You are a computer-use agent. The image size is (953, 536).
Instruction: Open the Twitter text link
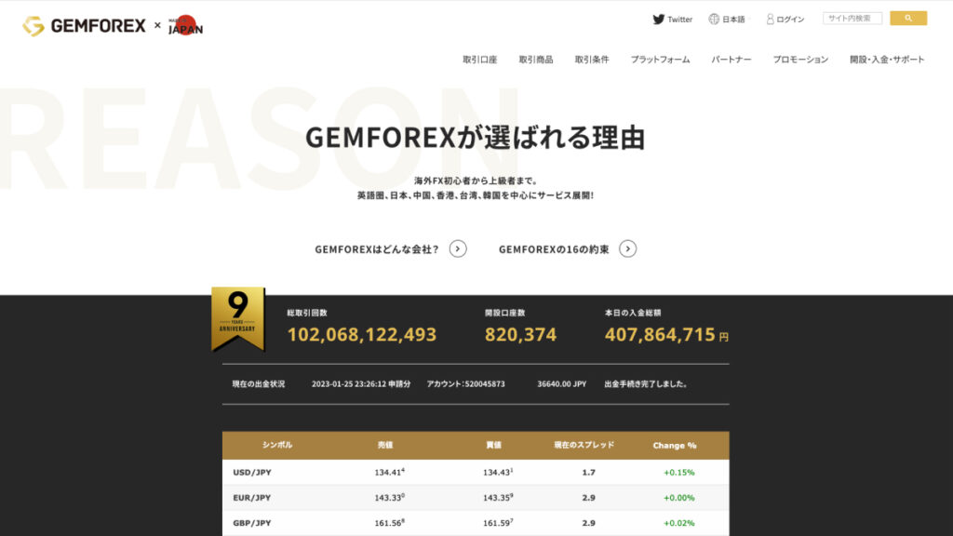point(679,20)
